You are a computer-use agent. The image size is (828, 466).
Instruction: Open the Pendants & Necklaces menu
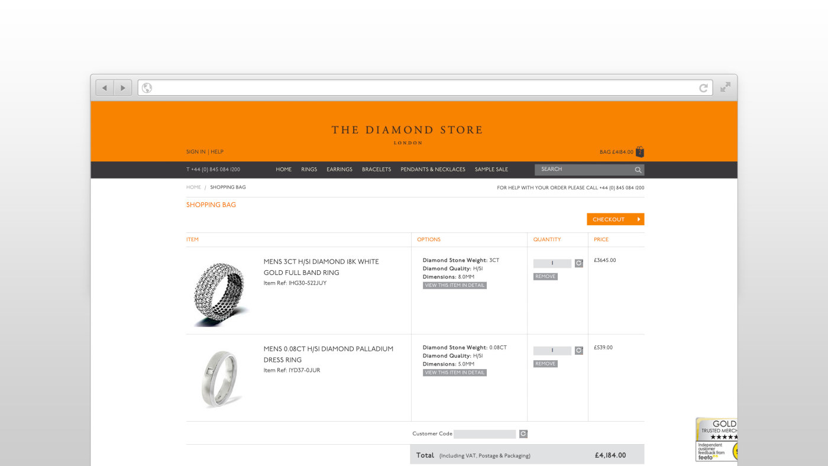click(433, 169)
